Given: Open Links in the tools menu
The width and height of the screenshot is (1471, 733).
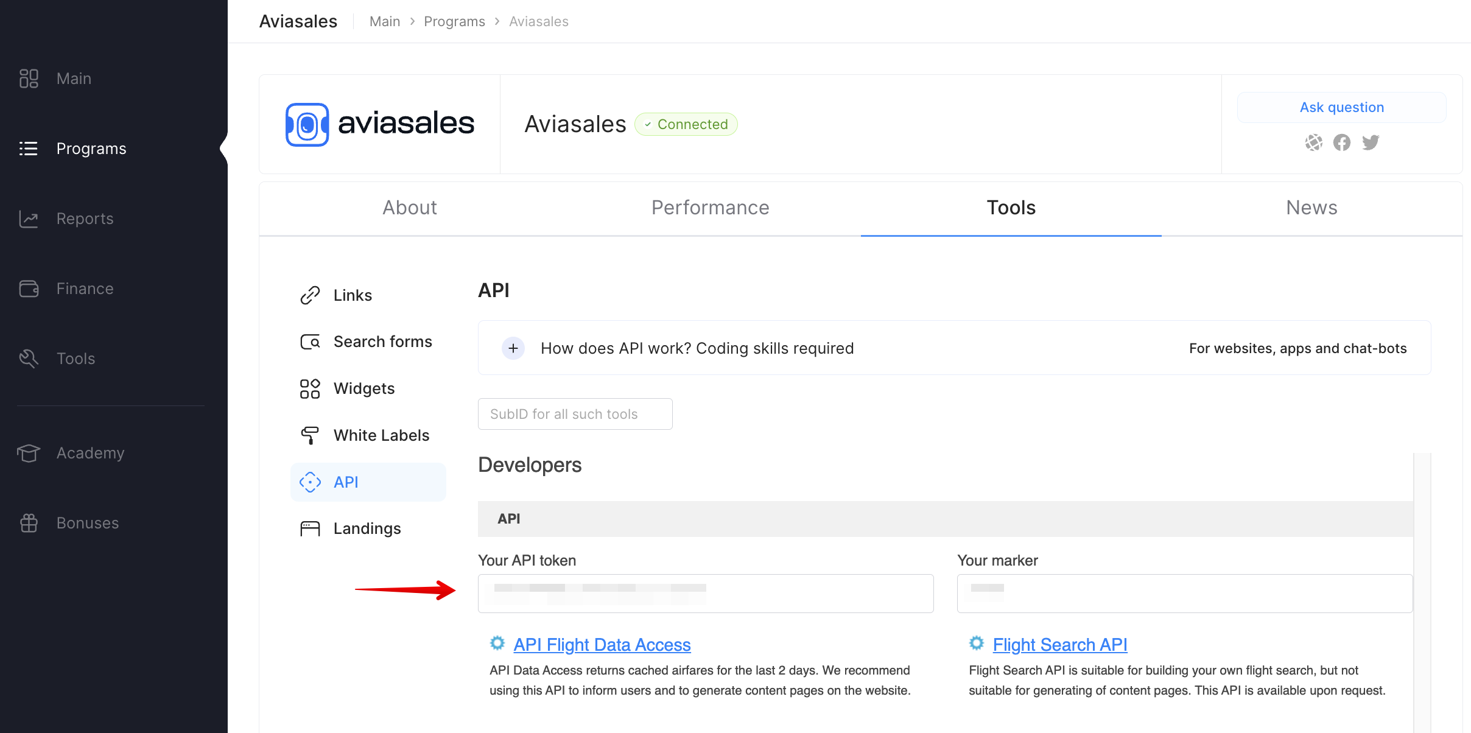Looking at the screenshot, I should (368, 295).
